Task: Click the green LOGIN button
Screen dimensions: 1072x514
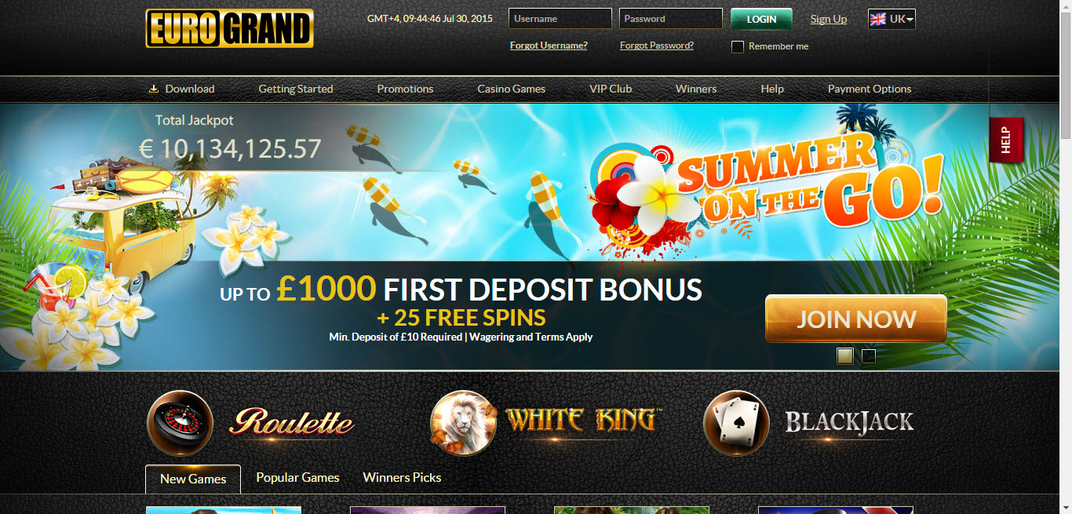Action: tap(761, 19)
